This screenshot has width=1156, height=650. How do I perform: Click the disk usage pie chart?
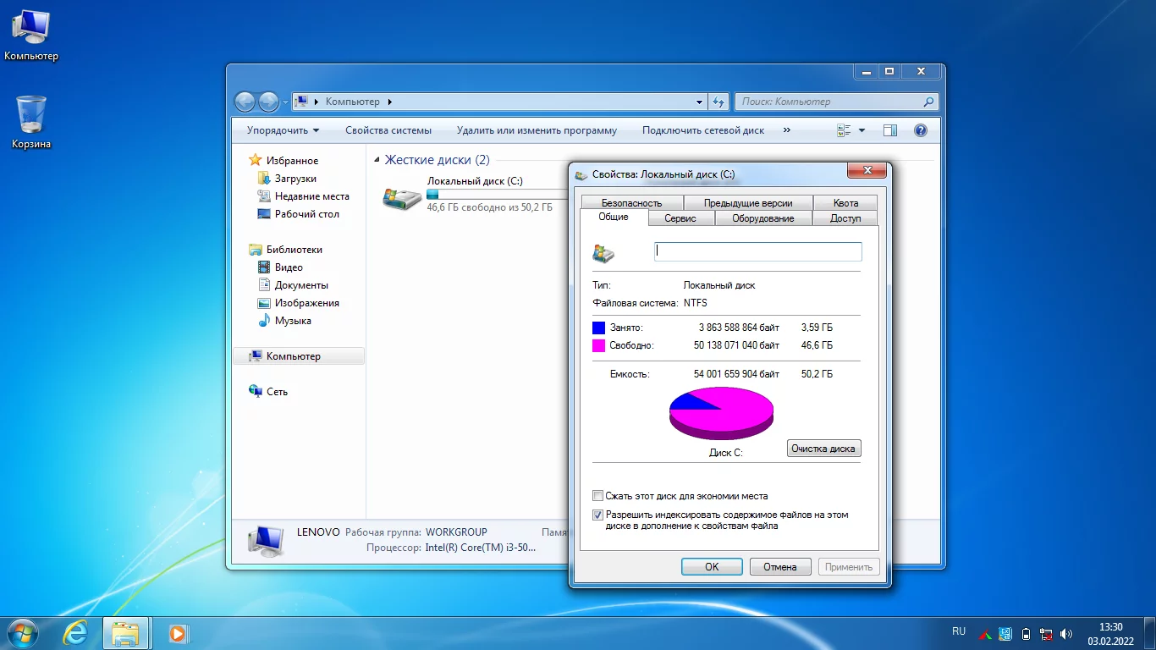click(x=721, y=412)
